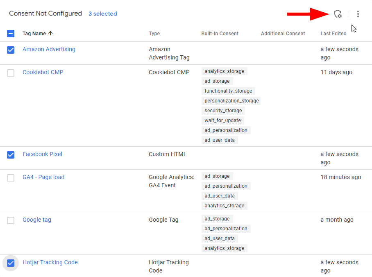The image size is (372, 277).
Task: Click the Type column header
Action: pyautogui.click(x=154, y=34)
